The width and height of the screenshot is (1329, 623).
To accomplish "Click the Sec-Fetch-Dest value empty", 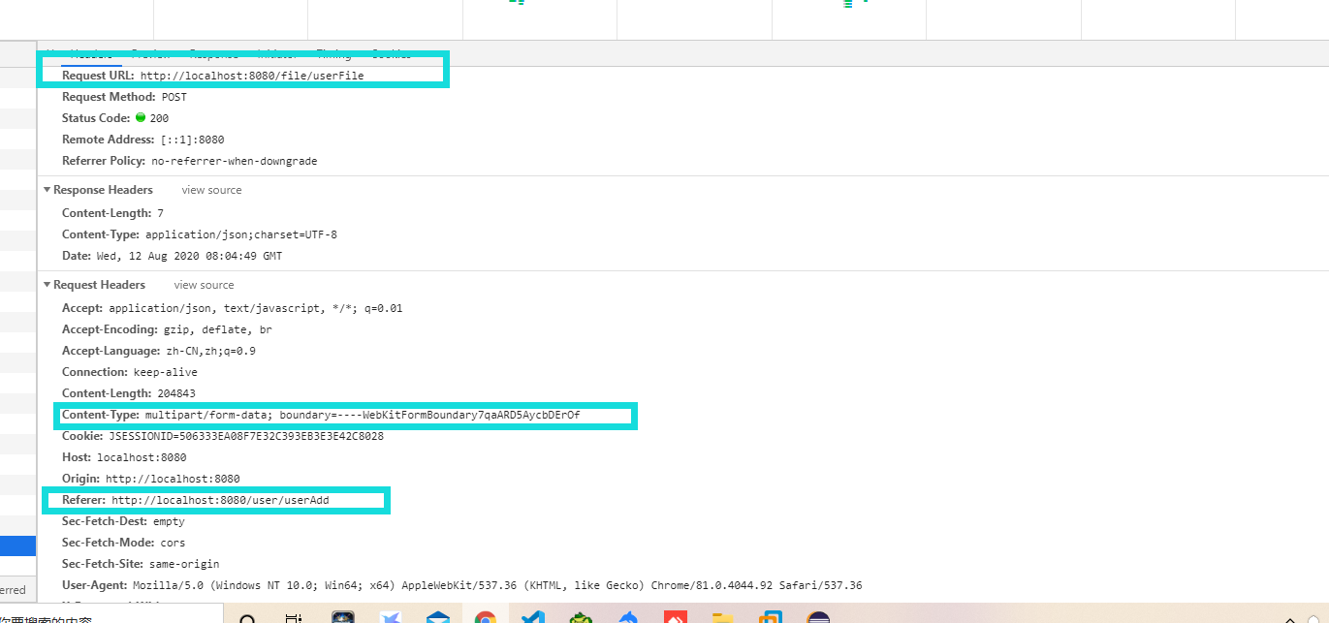I will click(169, 521).
